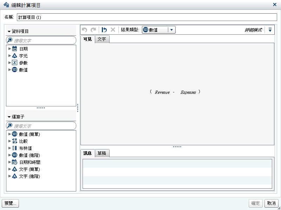
Task: Click the 預覽 button
Action: (x=10, y=203)
